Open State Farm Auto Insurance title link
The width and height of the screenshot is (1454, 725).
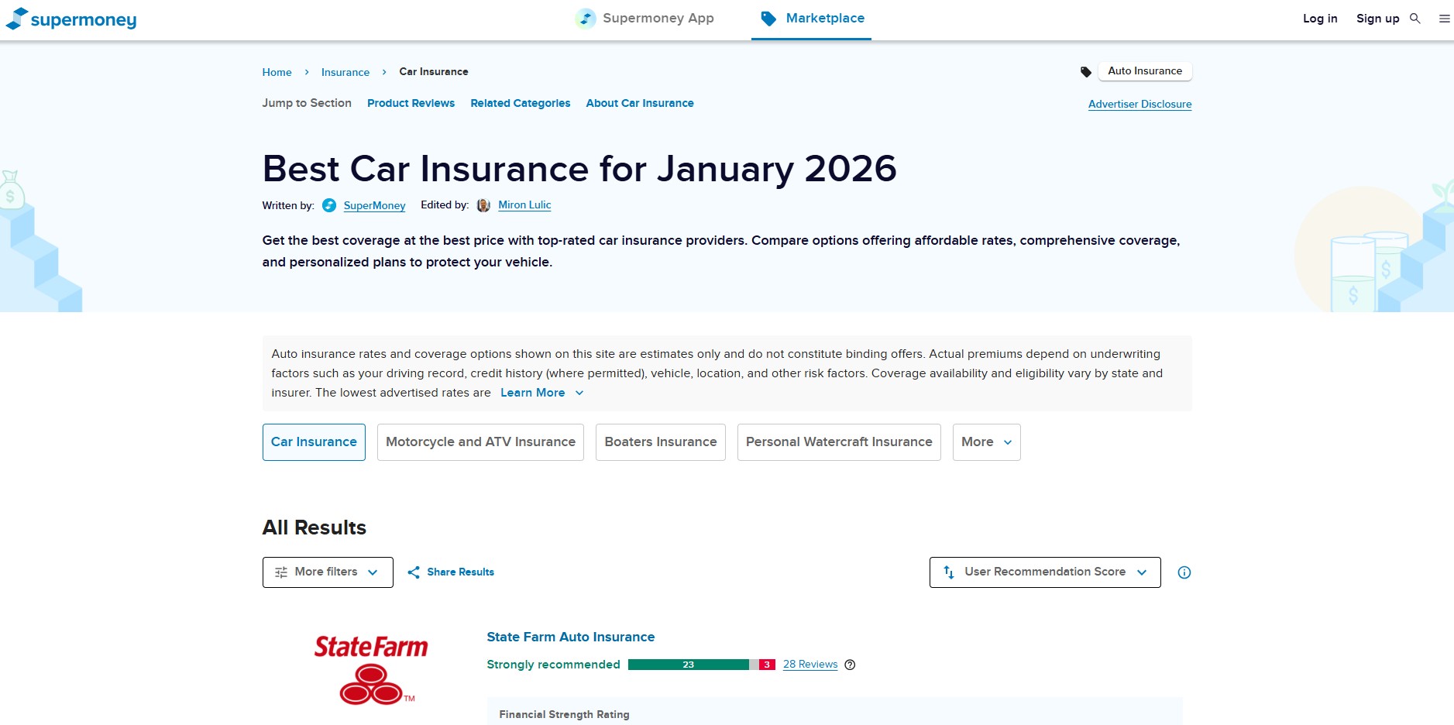coord(570,637)
